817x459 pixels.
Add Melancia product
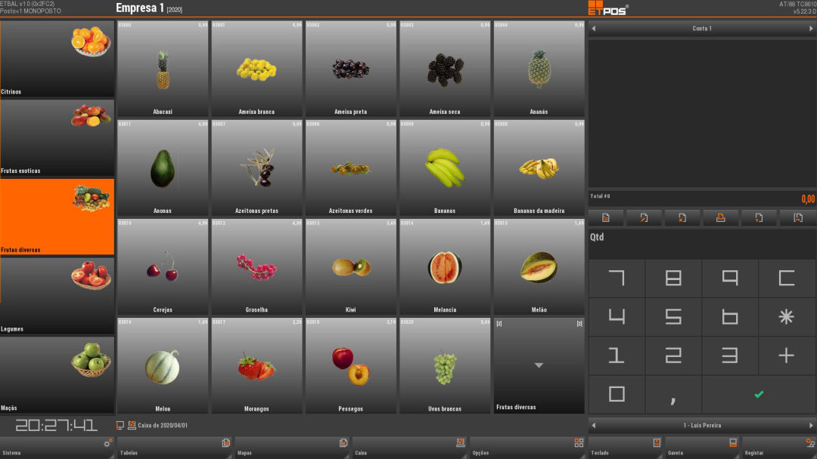(445, 266)
